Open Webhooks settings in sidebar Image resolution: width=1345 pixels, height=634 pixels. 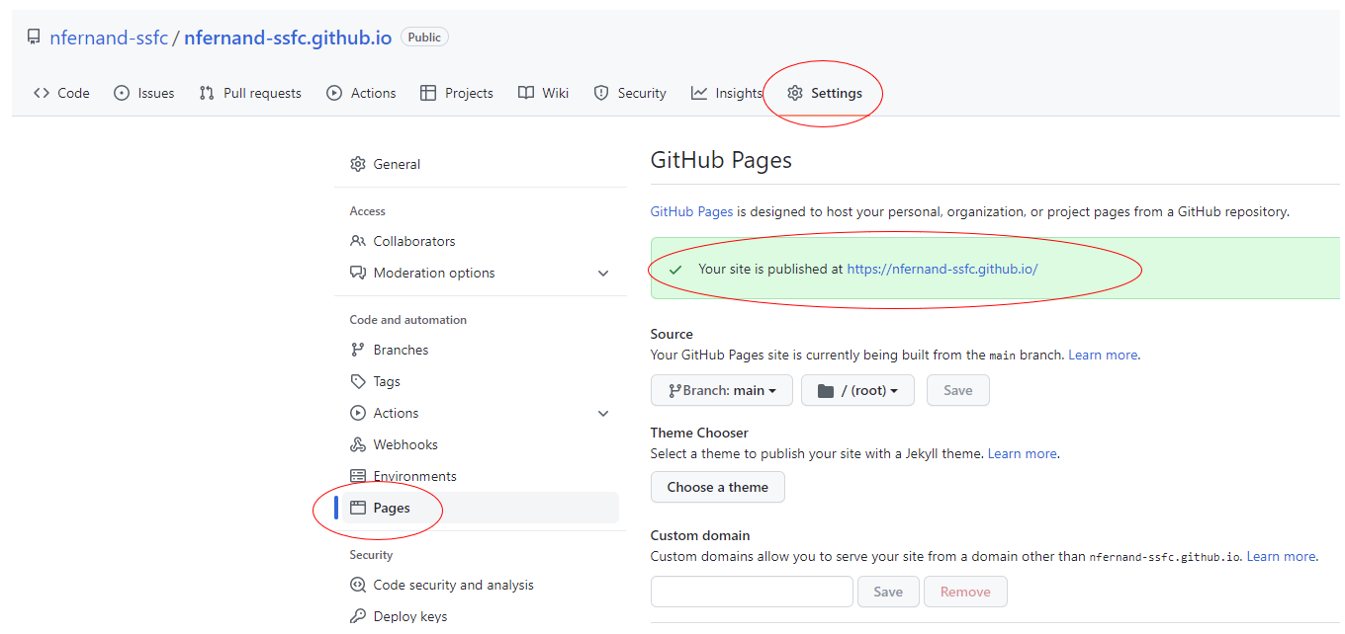pyautogui.click(x=405, y=444)
